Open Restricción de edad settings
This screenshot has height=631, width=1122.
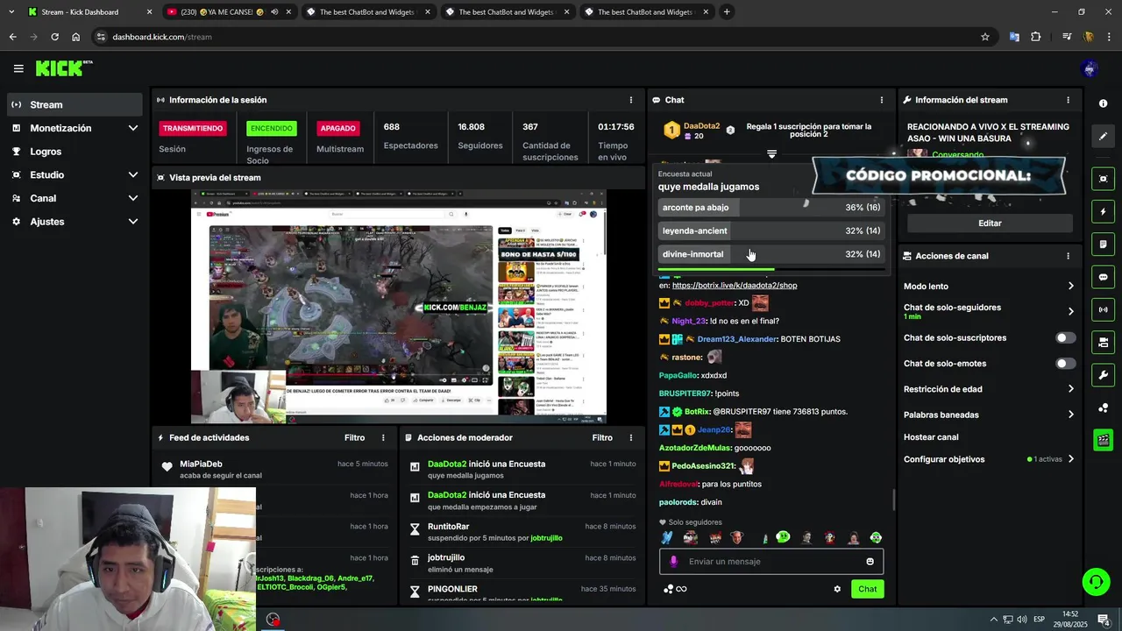[x=990, y=389]
